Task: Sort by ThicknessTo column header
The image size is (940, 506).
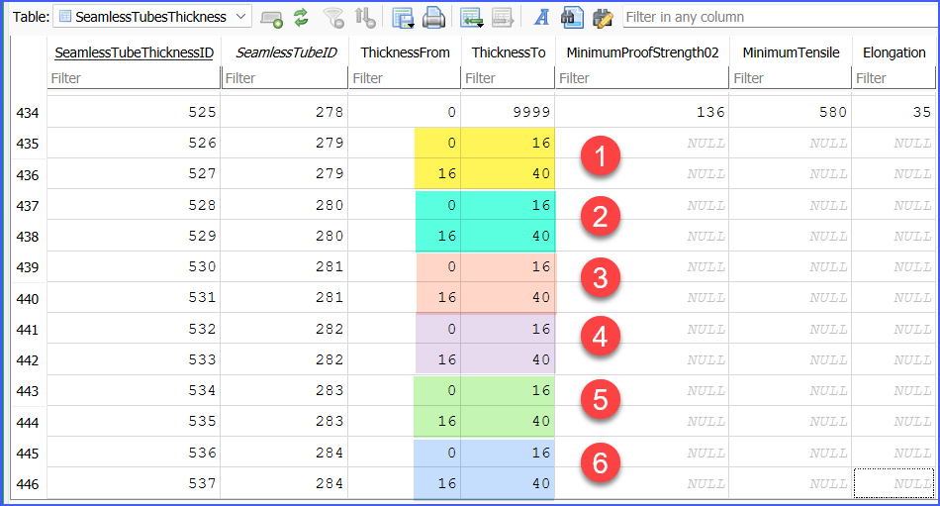Action: (x=509, y=52)
